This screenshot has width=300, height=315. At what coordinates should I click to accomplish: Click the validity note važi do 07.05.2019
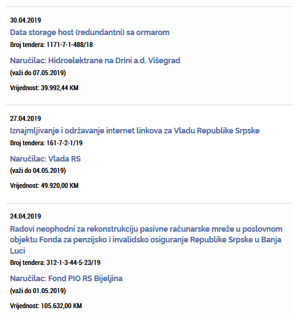pos(38,73)
